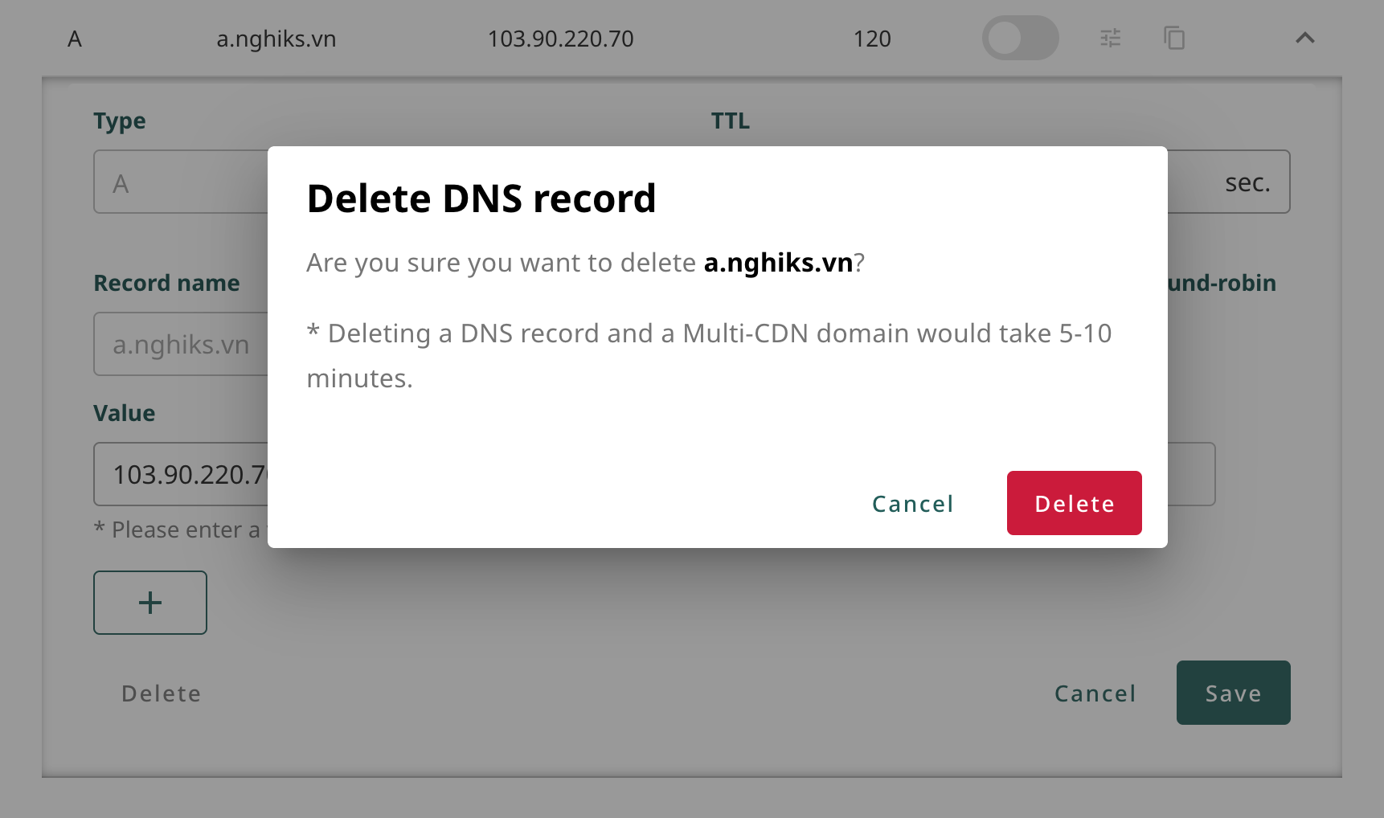Click the round-robin label beside the dialog

coord(1222,283)
